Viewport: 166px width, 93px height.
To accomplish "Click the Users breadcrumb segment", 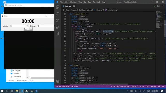I will click(x=68, y=10).
